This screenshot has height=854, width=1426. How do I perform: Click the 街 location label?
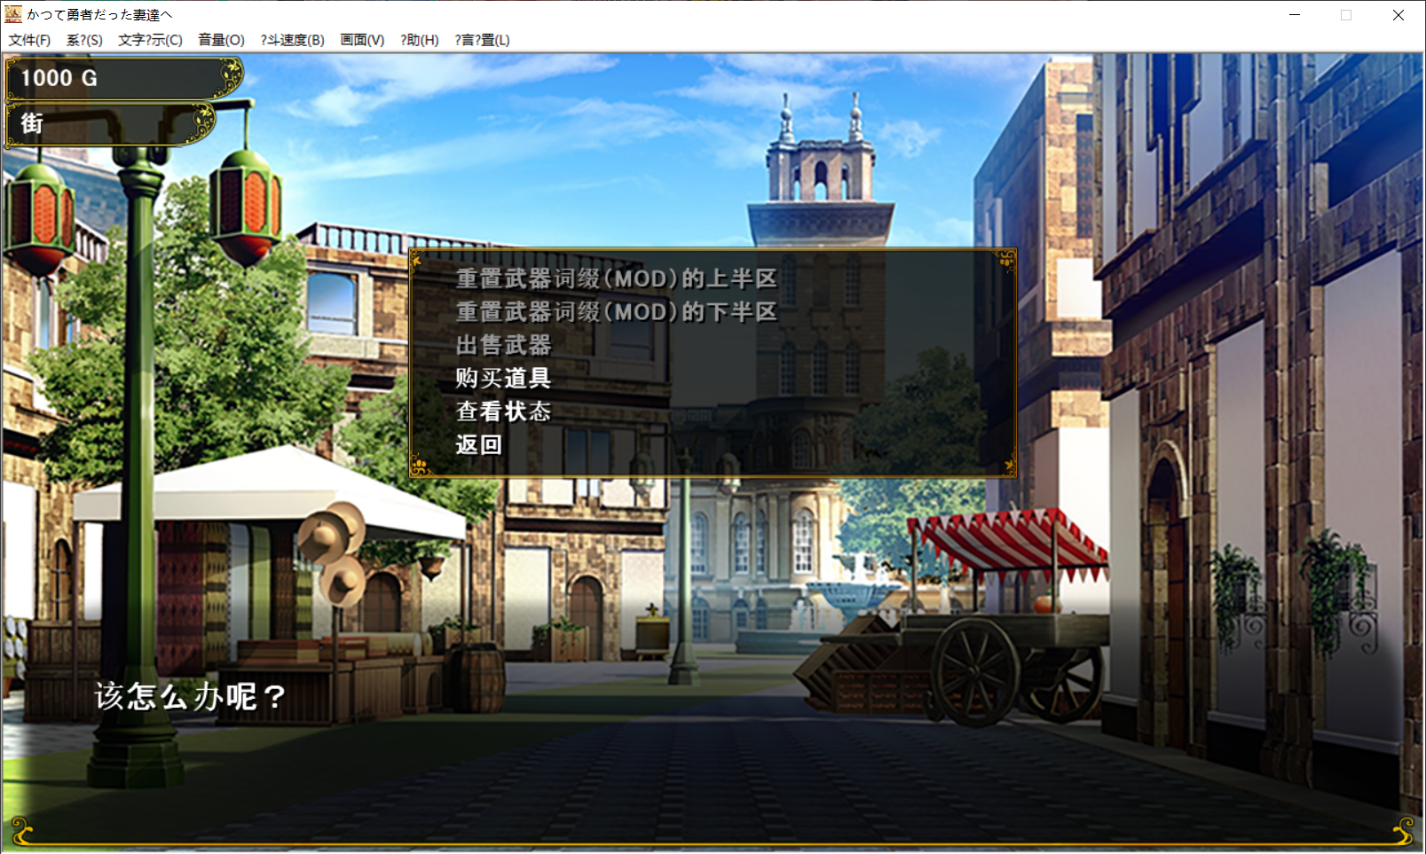pyautogui.click(x=32, y=123)
